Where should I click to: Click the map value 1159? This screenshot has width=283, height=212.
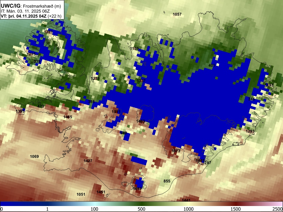pyautogui.click(x=134, y=49)
